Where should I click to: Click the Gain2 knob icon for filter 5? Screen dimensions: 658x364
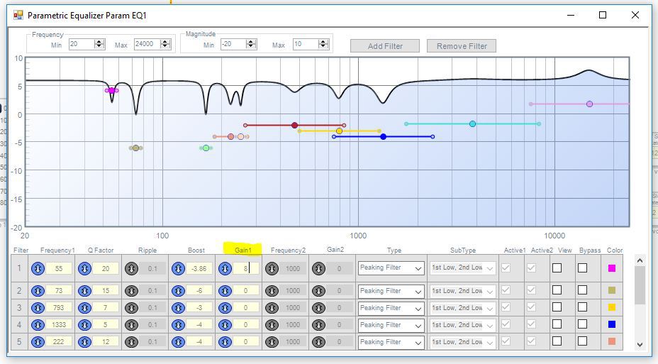(318, 342)
